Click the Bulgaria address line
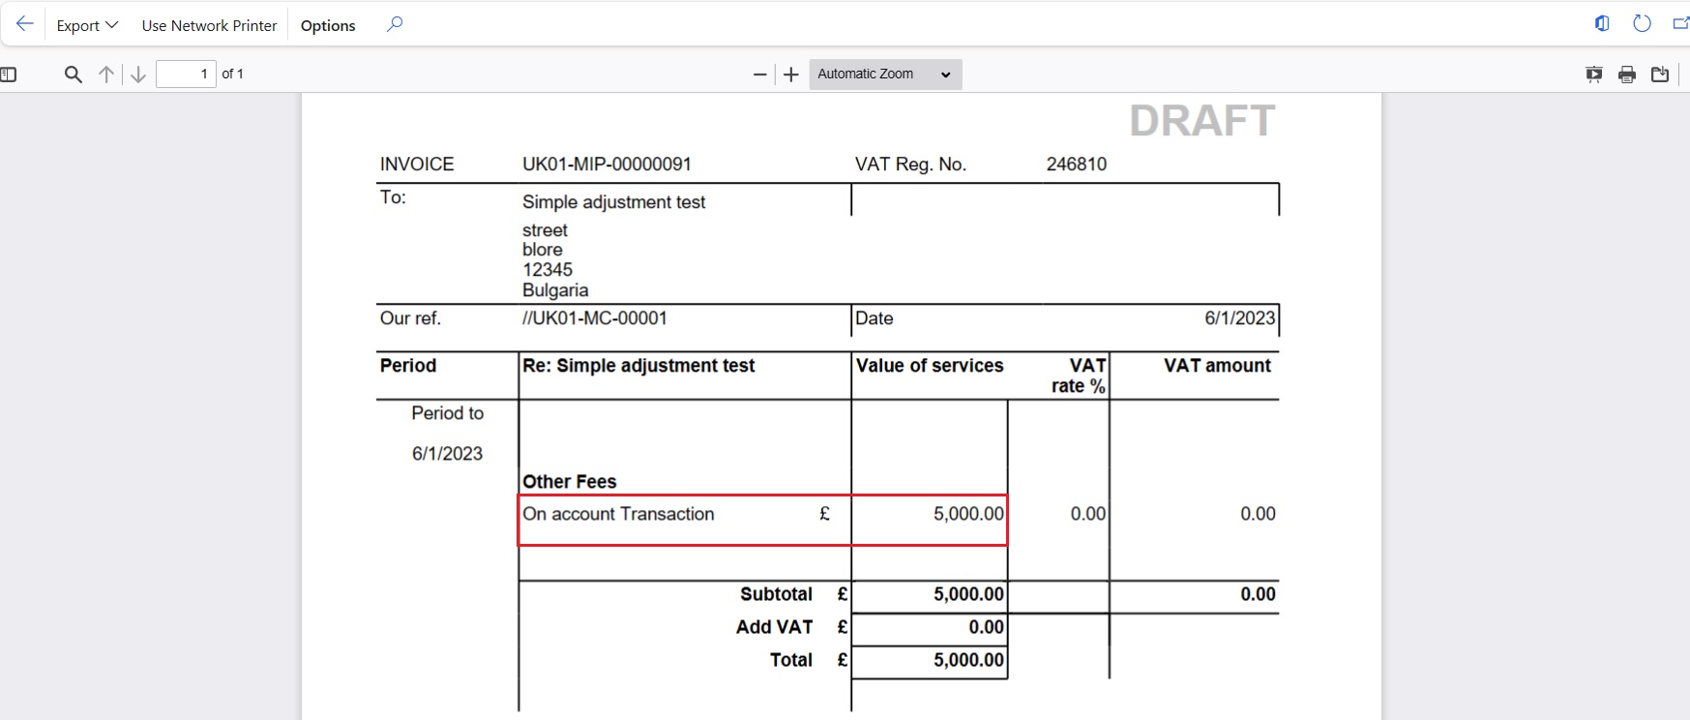This screenshot has width=1690, height=720. coord(555,290)
